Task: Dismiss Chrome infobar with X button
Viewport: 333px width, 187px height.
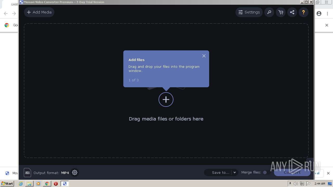Action: (x=327, y=25)
